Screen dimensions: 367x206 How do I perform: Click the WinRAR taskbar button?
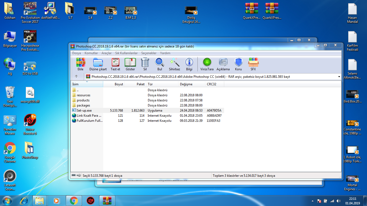click(x=107, y=200)
